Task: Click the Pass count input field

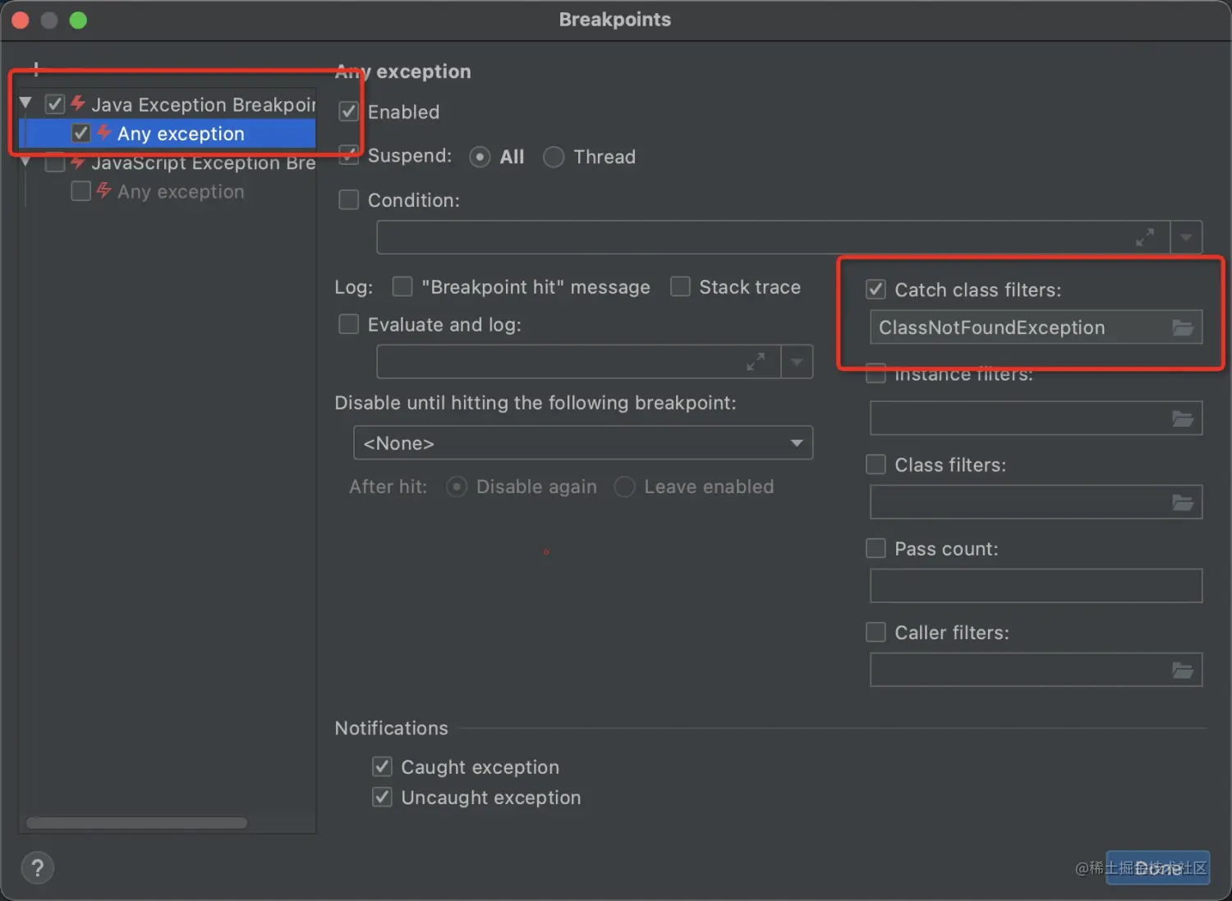Action: pos(1036,586)
